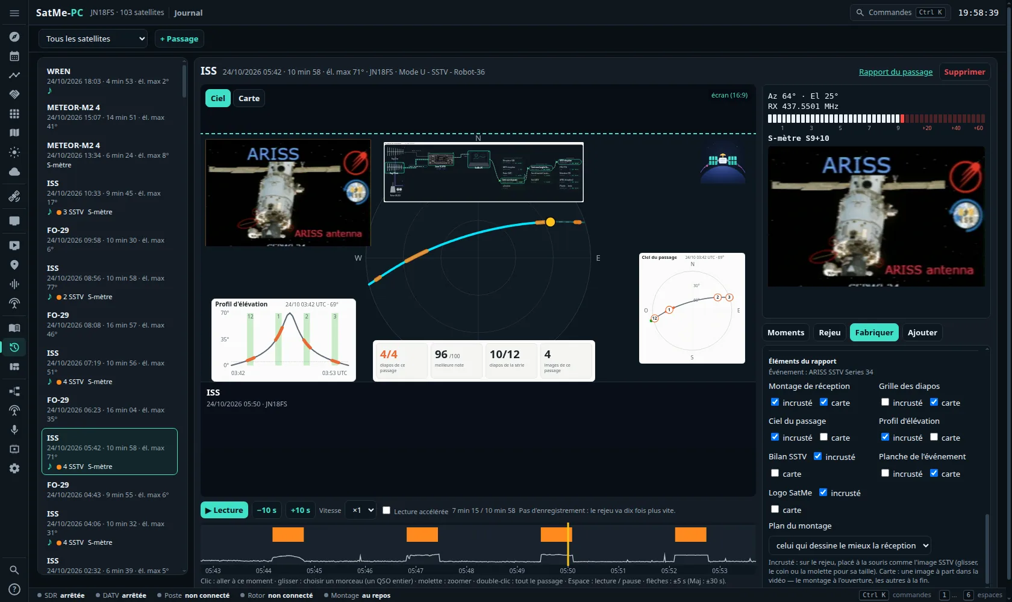Open the location pin icon in the sidebar
Image resolution: width=1012 pixels, height=602 pixels.
14,265
